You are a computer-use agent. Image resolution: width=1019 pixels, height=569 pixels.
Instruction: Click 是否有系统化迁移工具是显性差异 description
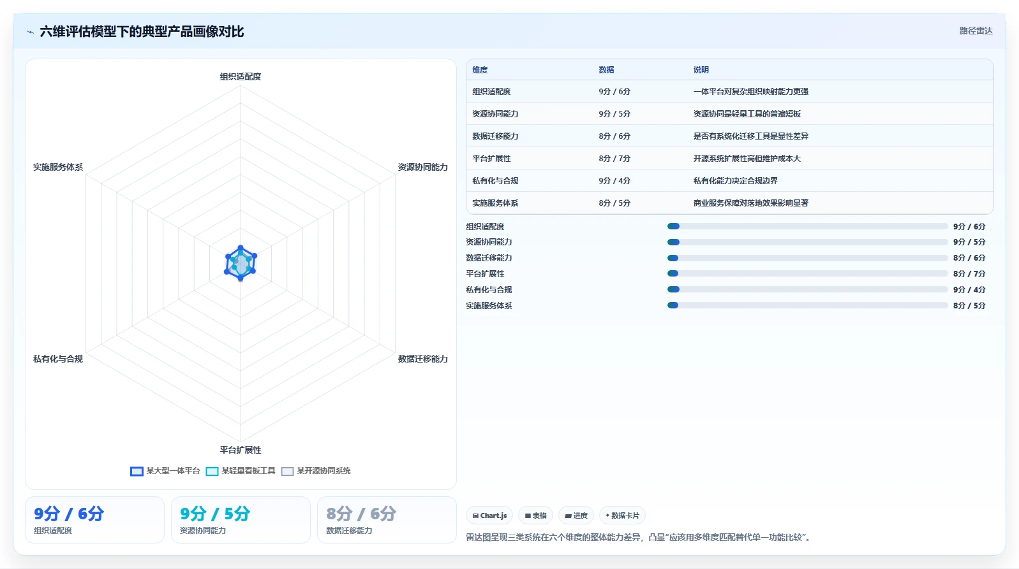(x=751, y=136)
